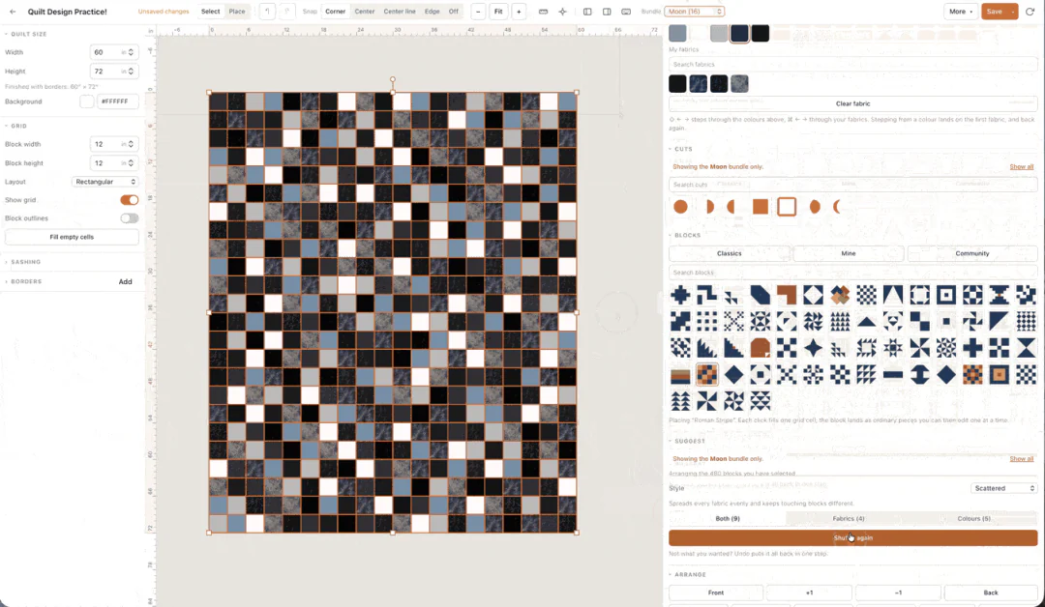Select the outlined square cut

[x=787, y=206]
